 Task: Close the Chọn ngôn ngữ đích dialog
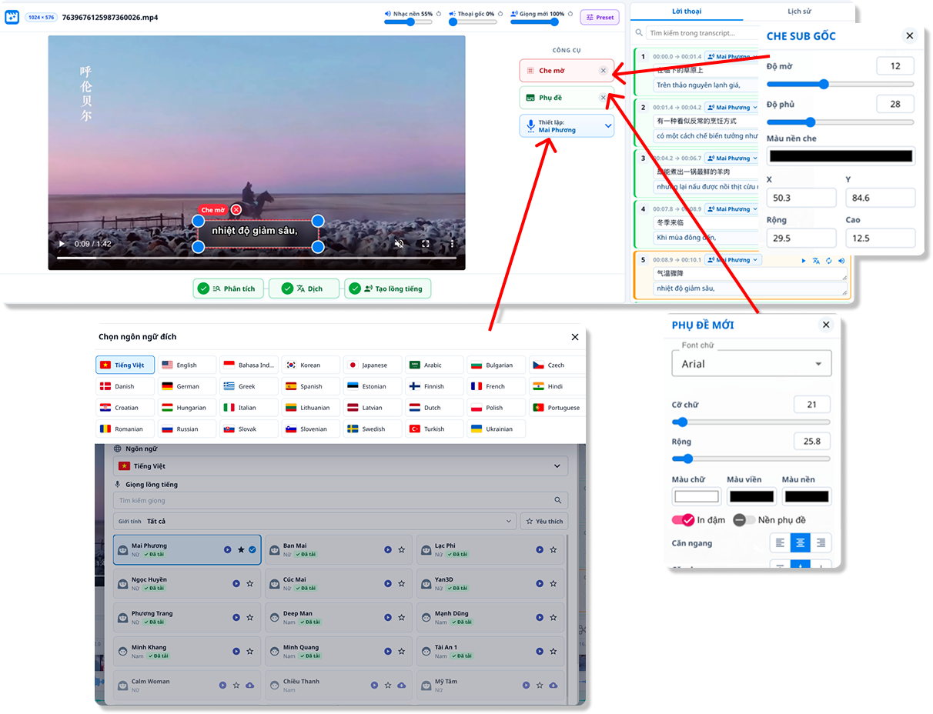(x=575, y=337)
